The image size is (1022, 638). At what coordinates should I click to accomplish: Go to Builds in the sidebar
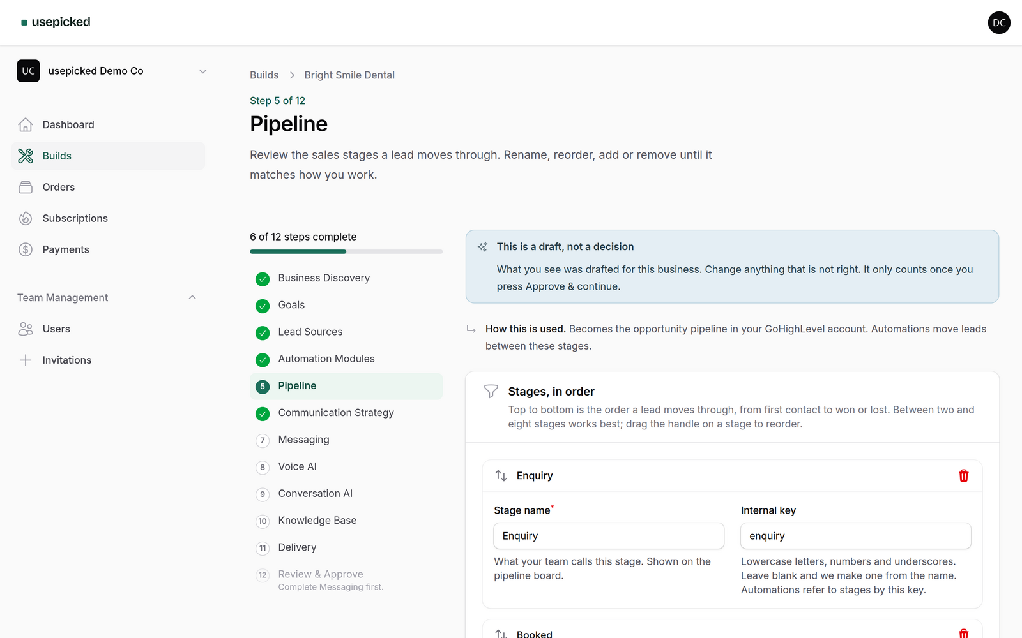108,156
